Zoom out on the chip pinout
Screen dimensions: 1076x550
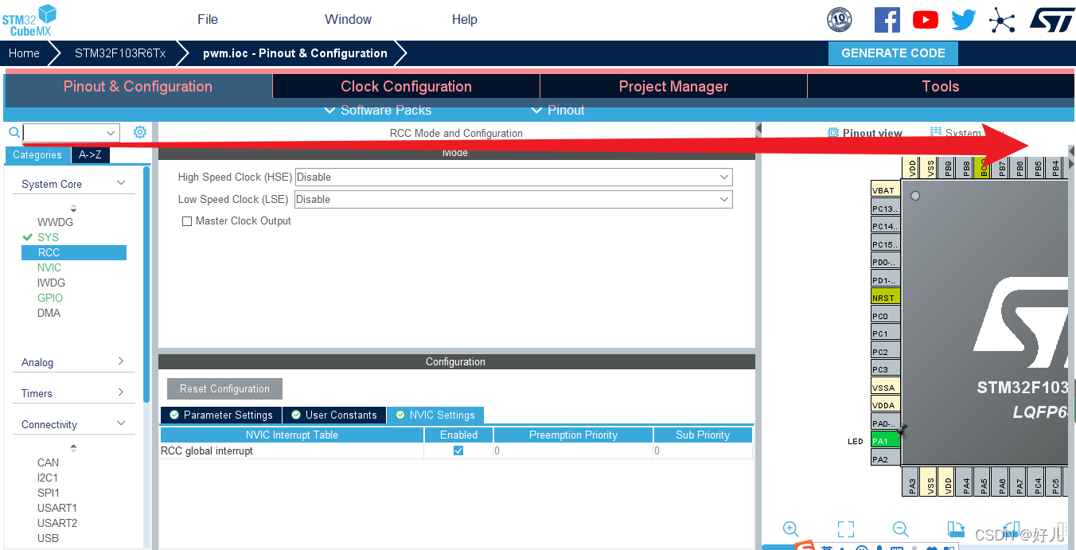click(x=900, y=529)
